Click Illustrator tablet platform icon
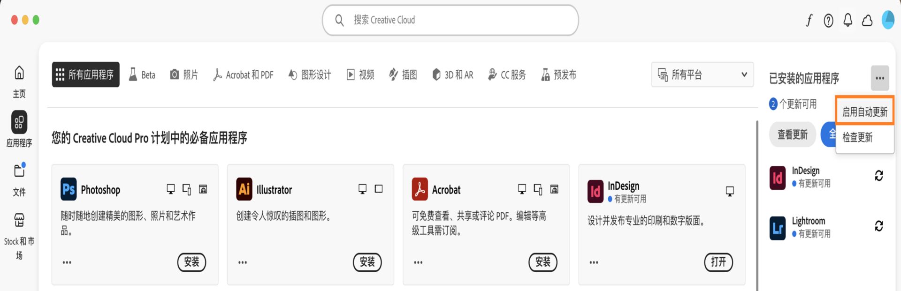Viewport: 901px width, 291px height. [379, 189]
